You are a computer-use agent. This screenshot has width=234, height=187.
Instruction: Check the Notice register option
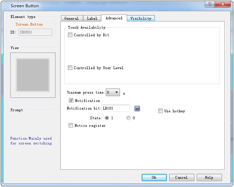pos(71,125)
